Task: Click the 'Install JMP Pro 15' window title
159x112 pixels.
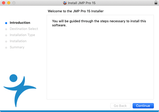Action: (82, 3)
